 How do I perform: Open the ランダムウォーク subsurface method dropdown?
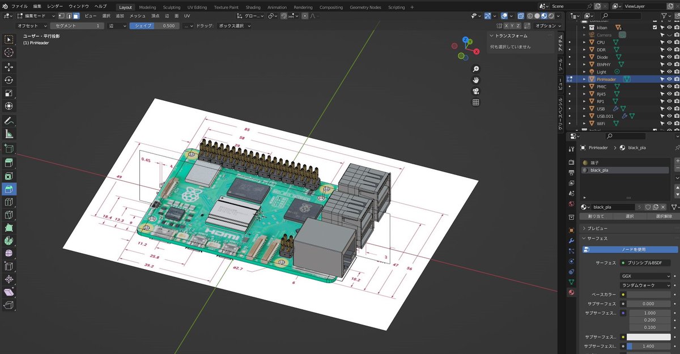click(646, 285)
